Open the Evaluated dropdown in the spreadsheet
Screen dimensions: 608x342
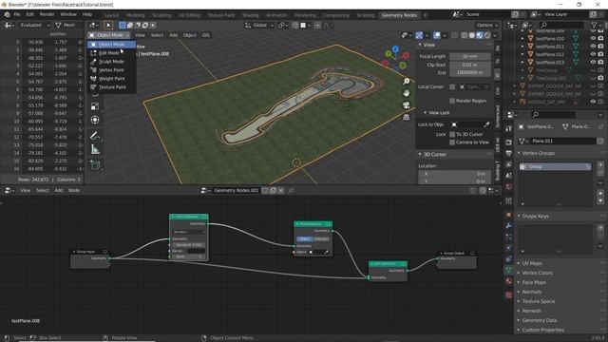pyautogui.click(x=34, y=26)
